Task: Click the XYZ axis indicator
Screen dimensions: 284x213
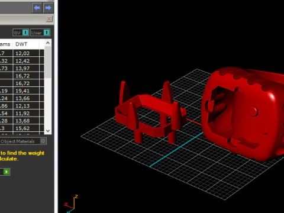Action: pyautogui.click(x=71, y=204)
